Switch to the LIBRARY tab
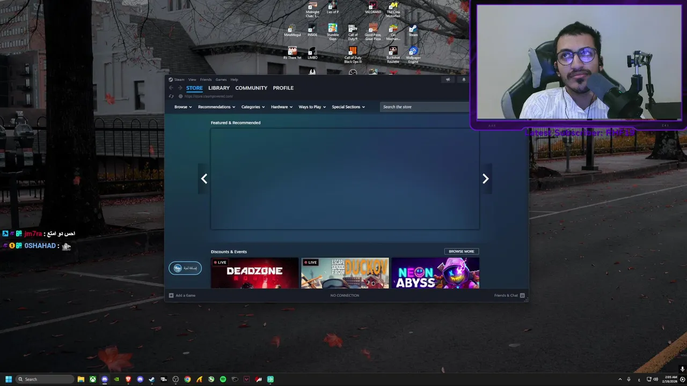687x386 pixels. click(x=219, y=88)
